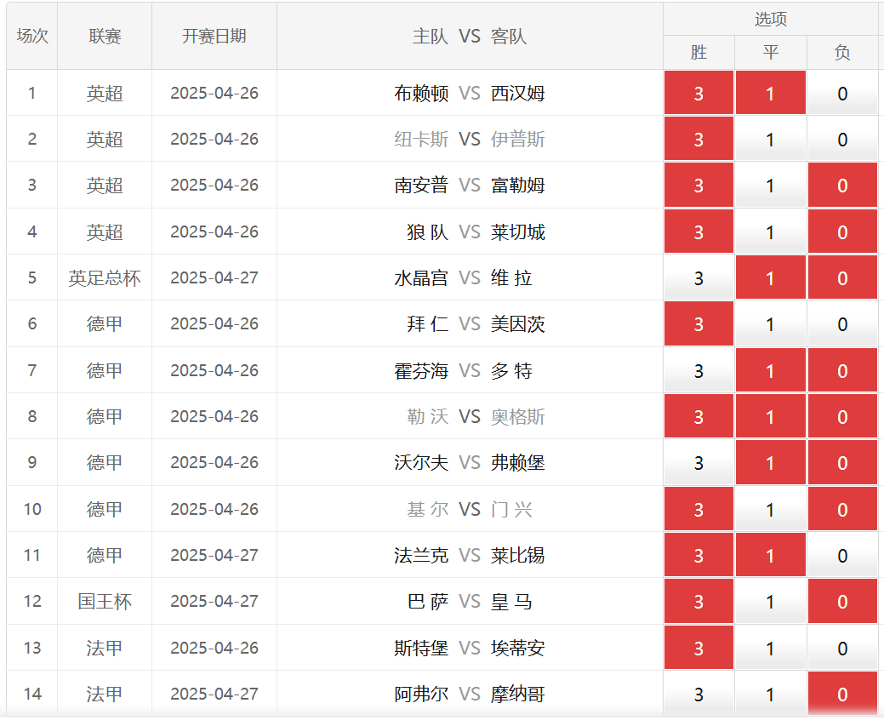Click the home team name 布赖顿

pyautogui.click(x=421, y=94)
